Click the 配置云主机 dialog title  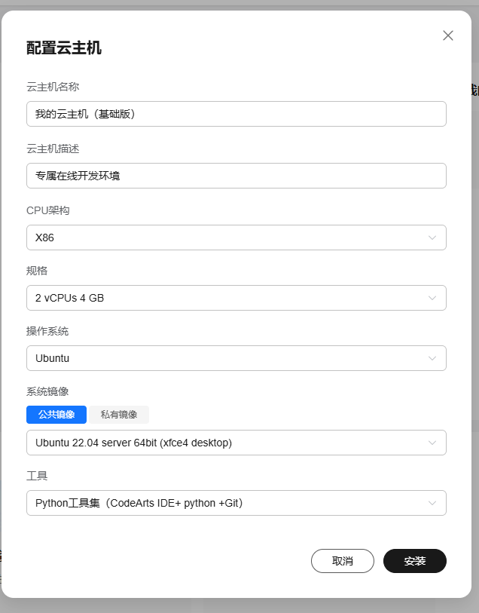[x=64, y=48]
